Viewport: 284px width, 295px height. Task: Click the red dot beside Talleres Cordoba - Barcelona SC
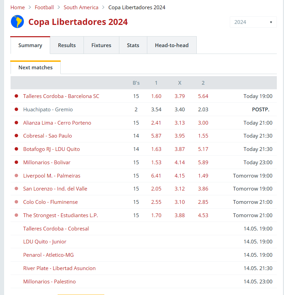(16, 96)
